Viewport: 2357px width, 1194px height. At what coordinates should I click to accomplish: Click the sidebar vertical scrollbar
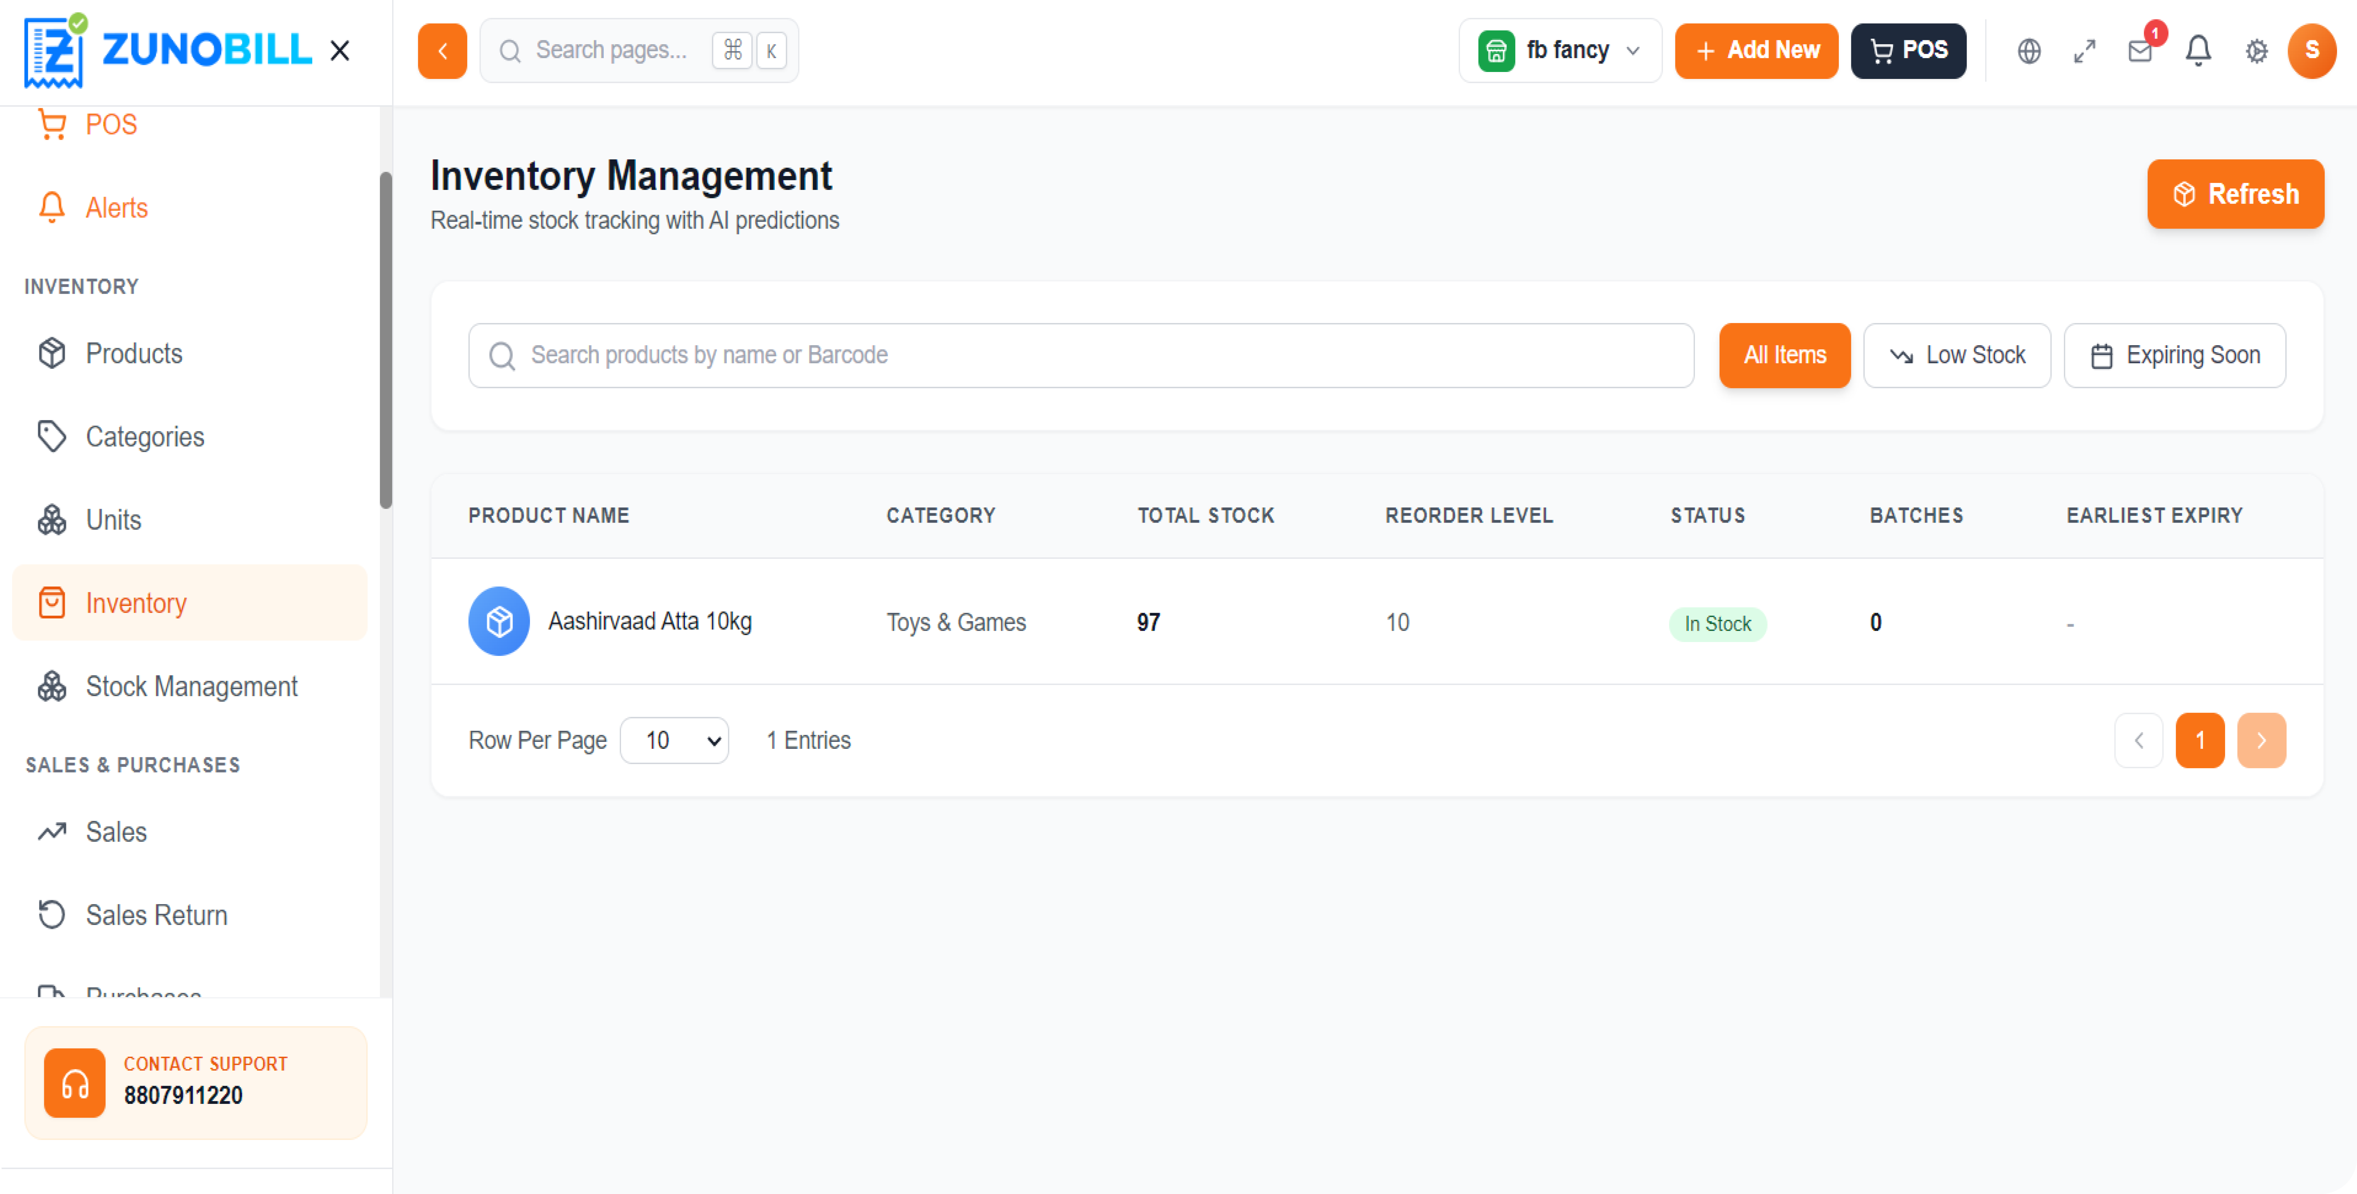pyautogui.click(x=386, y=340)
